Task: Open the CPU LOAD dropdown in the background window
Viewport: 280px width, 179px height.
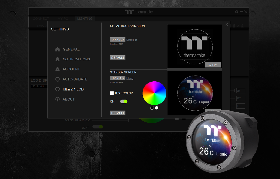Action: pos(39,86)
